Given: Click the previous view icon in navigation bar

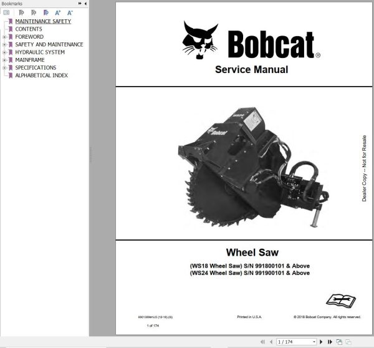Looking at the screenshot, I should (339, 342).
